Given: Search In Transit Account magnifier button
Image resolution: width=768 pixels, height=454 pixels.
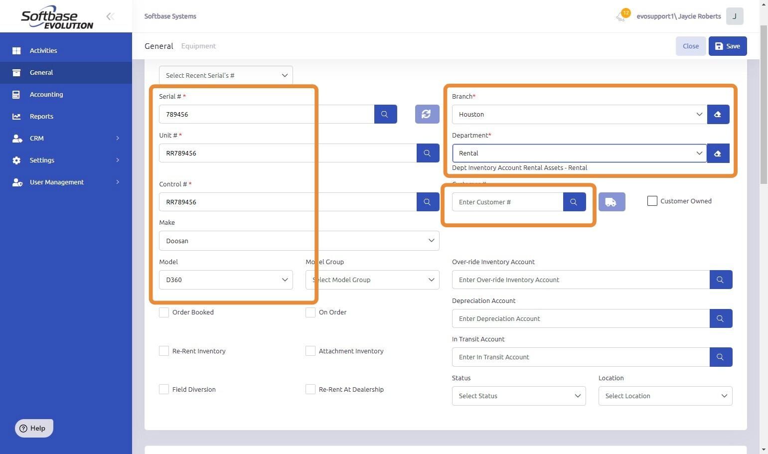Looking at the screenshot, I should [721, 357].
